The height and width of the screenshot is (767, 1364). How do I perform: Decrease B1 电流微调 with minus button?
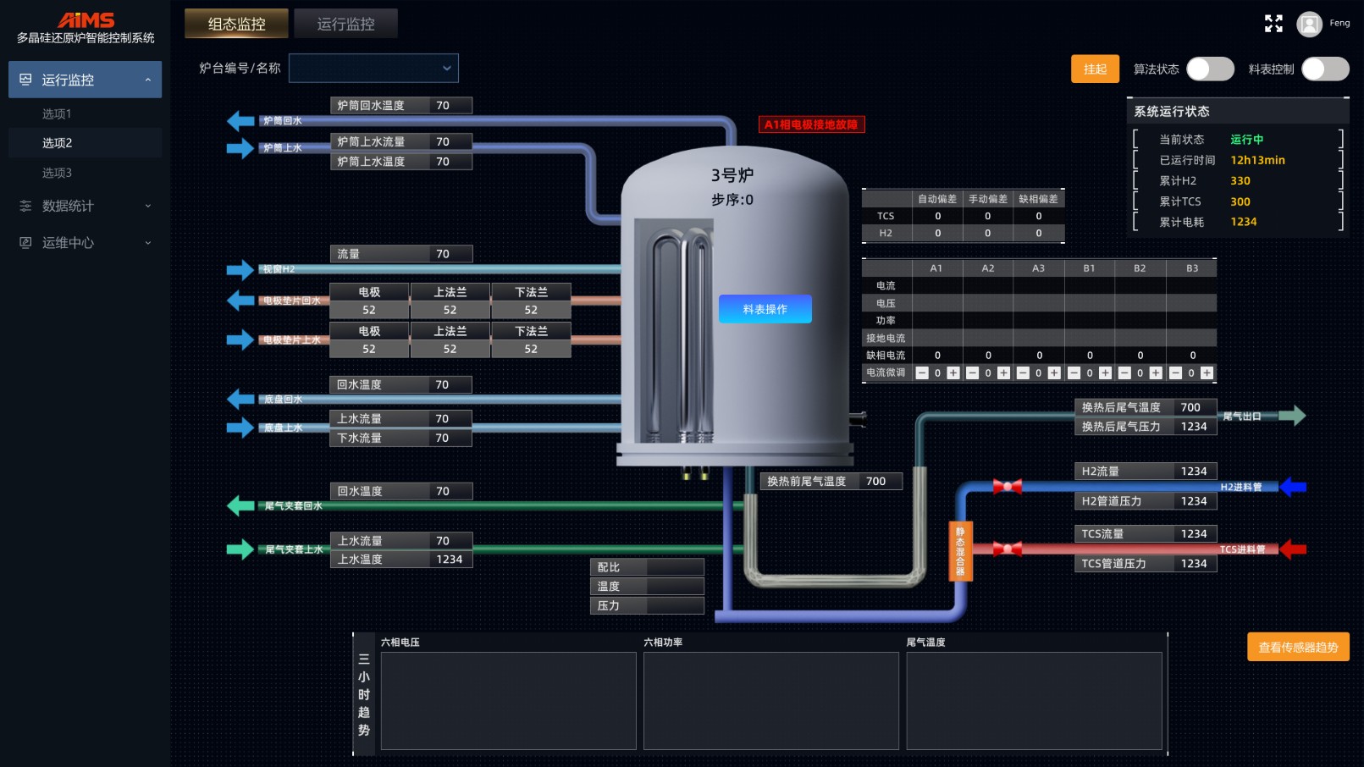pos(1074,372)
